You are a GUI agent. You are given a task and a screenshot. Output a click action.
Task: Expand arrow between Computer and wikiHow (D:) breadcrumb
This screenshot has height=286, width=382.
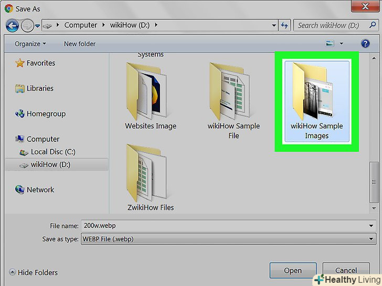point(103,25)
